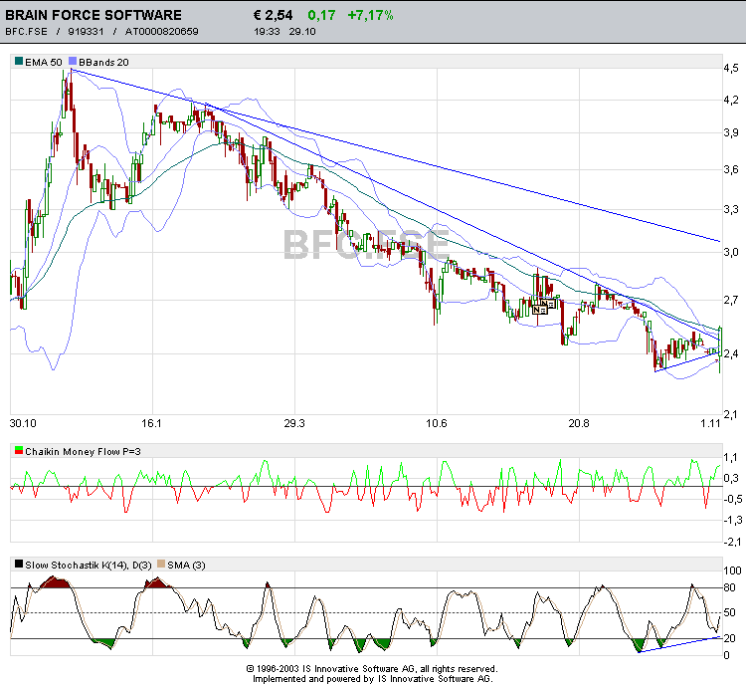Viewport: 746px width, 684px height.
Task: Click the +7,17% change value
Action: tap(370, 15)
